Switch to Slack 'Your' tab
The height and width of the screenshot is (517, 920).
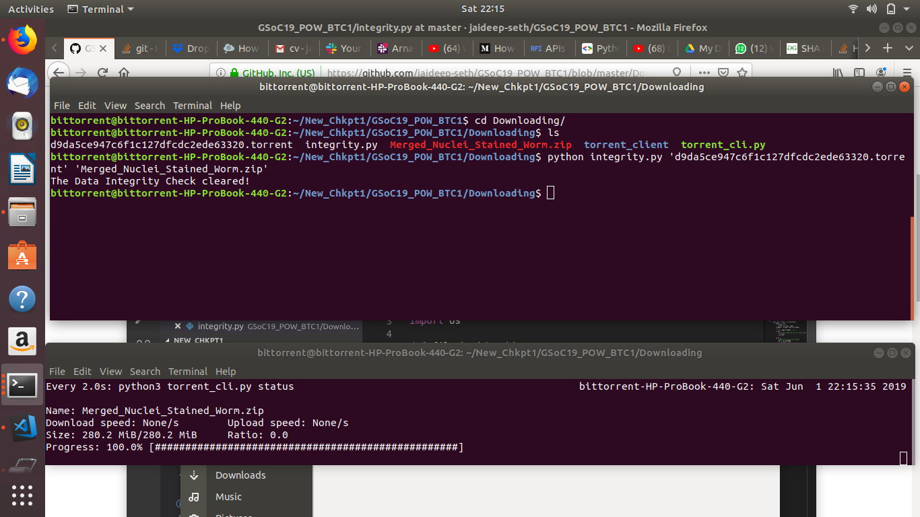(x=343, y=48)
